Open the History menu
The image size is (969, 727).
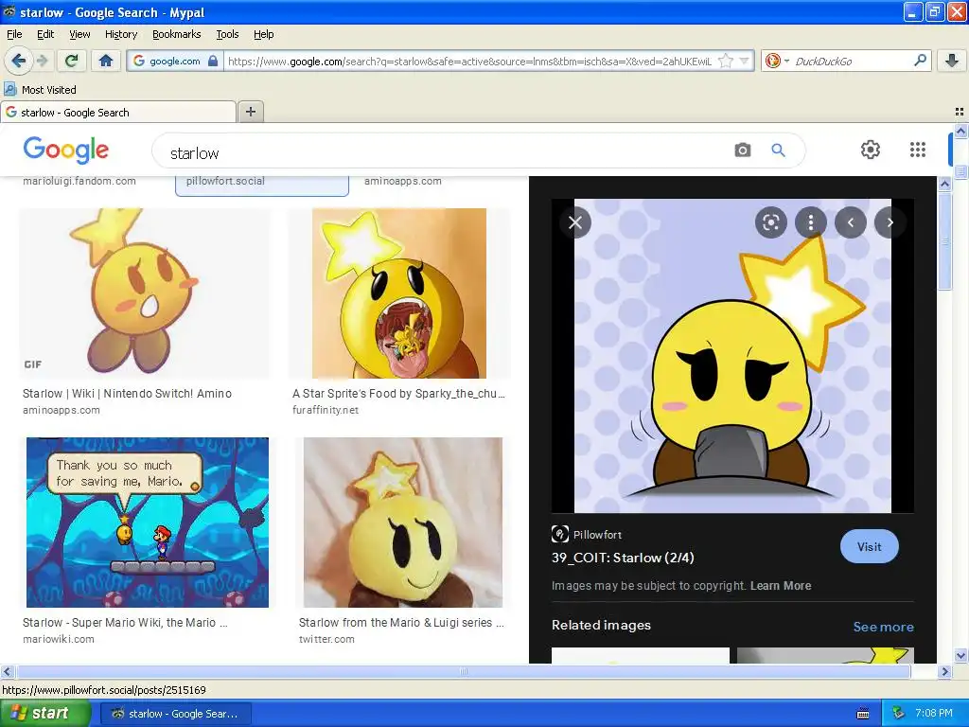point(121,34)
